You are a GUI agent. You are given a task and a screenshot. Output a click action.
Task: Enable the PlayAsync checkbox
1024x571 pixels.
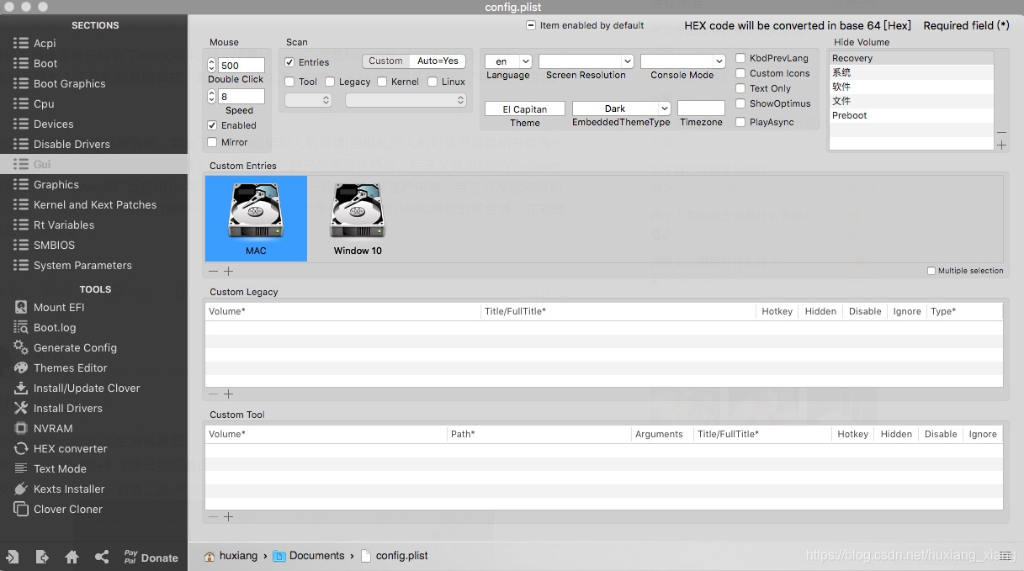tap(740, 122)
